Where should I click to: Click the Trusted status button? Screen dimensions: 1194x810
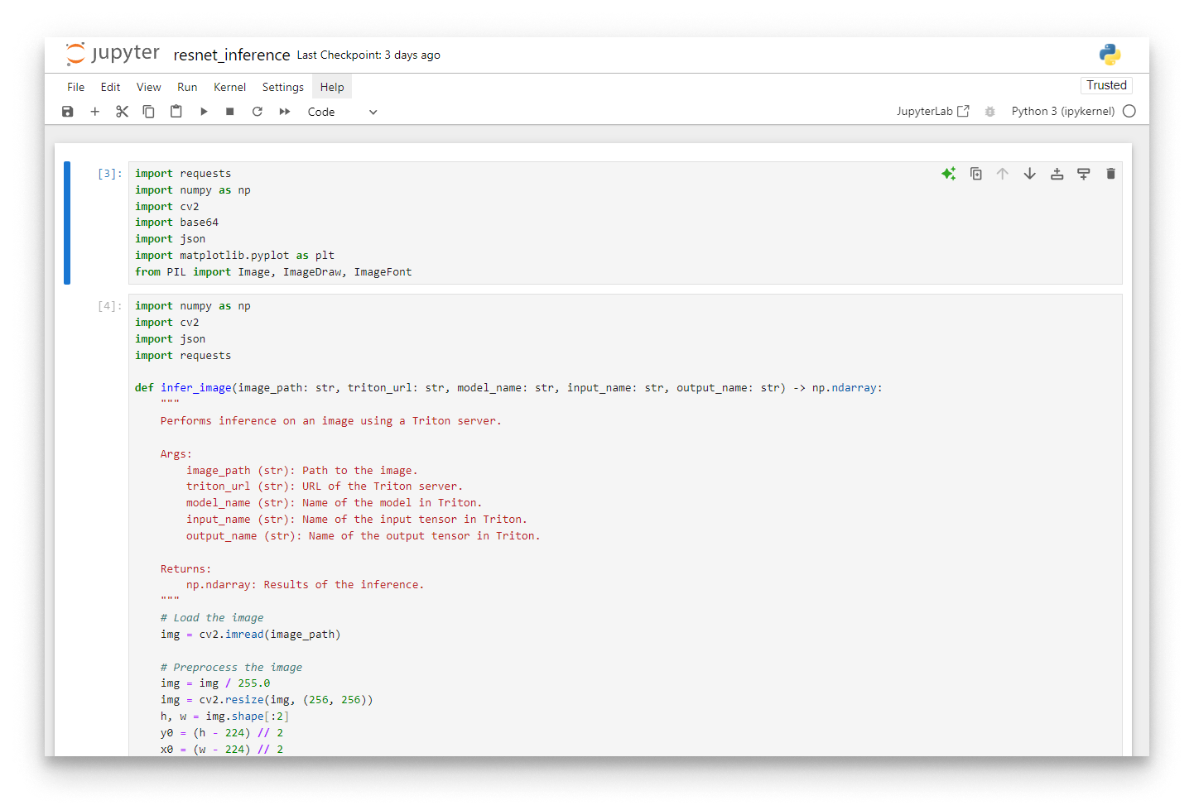click(1106, 84)
